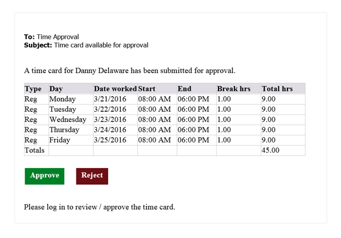Click the 45.00 totals cell
This screenshot has width=341, height=238.
283,150
